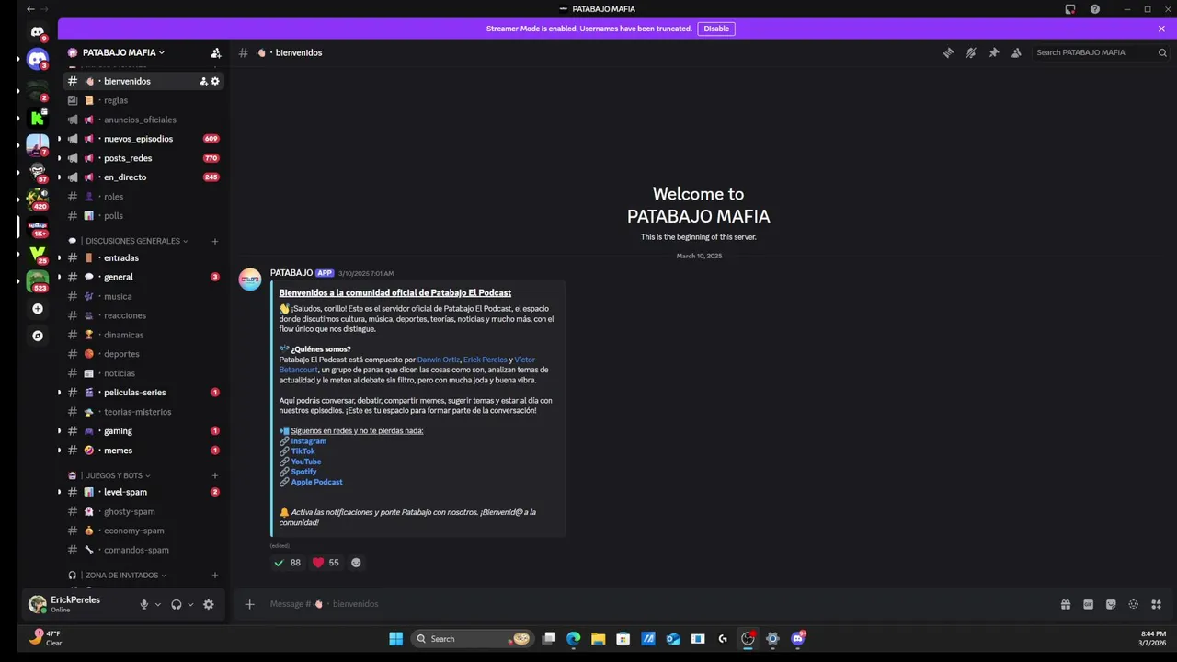Open the GIF picker
The image size is (1177, 662).
[1088, 604]
